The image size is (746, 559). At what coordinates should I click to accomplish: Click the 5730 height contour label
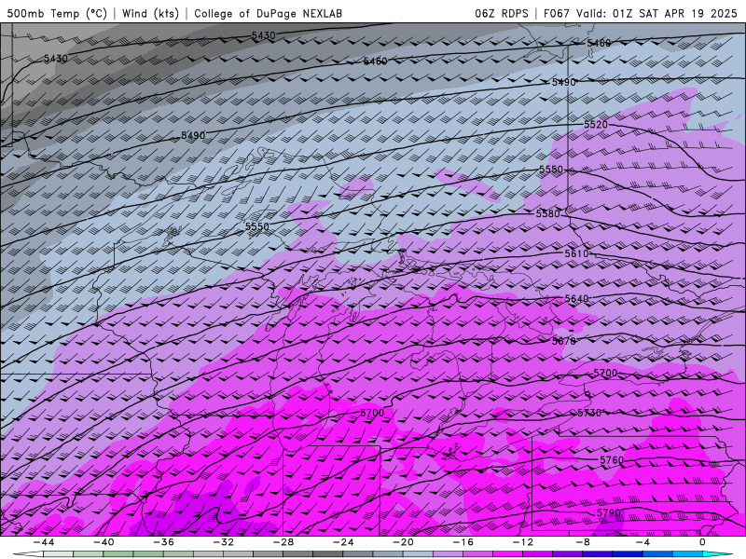pyautogui.click(x=589, y=413)
